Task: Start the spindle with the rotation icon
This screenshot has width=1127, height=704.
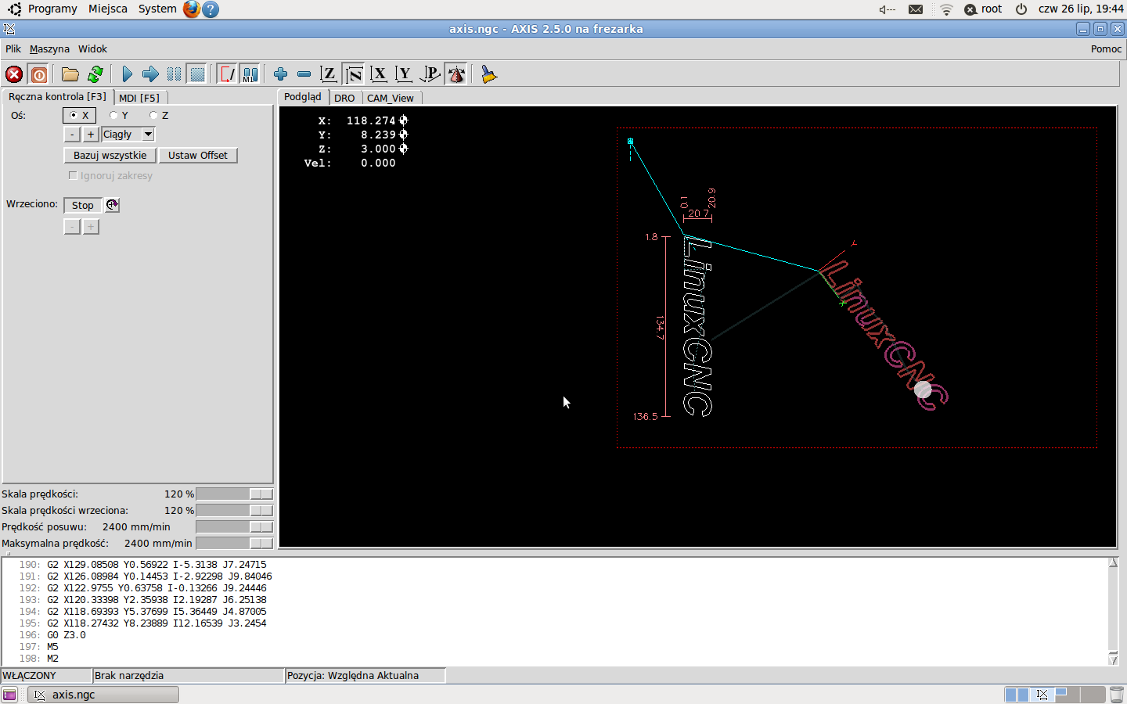Action: (x=112, y=205)
